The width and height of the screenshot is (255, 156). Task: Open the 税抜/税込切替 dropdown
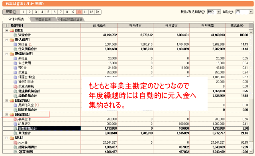click(219, 12)
